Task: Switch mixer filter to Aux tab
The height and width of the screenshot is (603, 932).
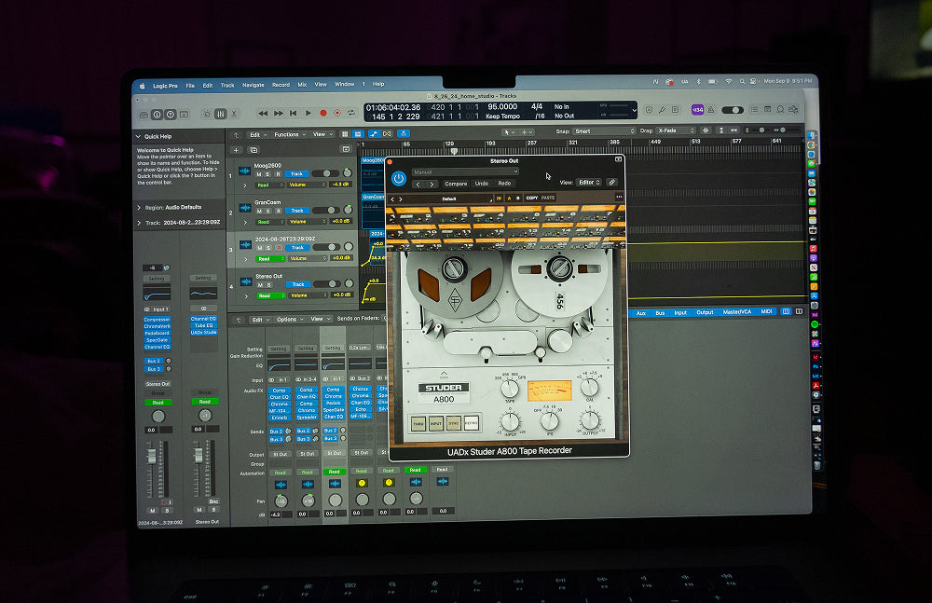Action: pos(641,313)
